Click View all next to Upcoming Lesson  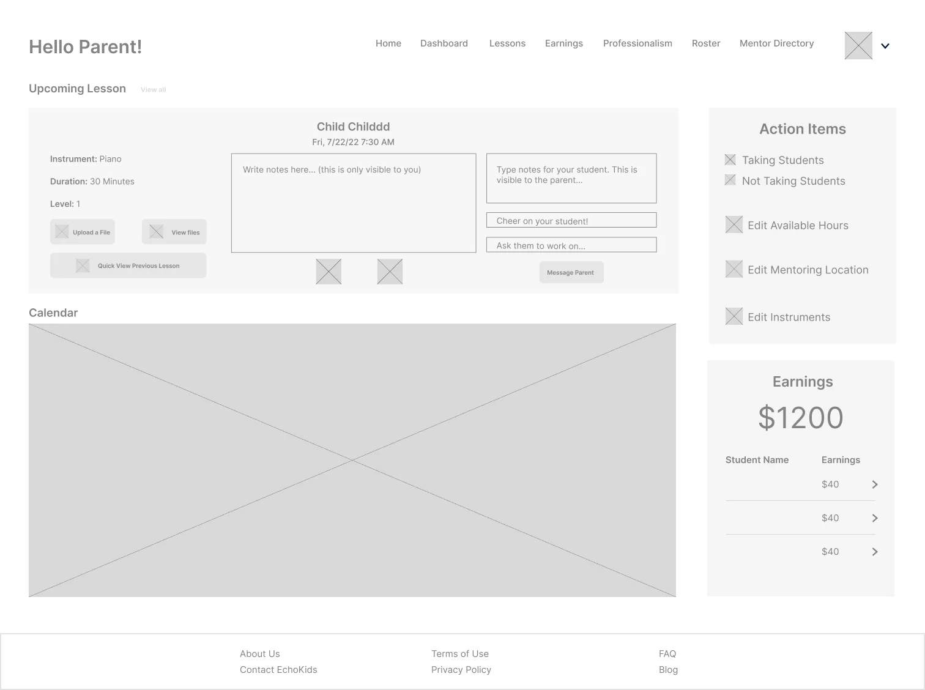click(x=153, y=89)
